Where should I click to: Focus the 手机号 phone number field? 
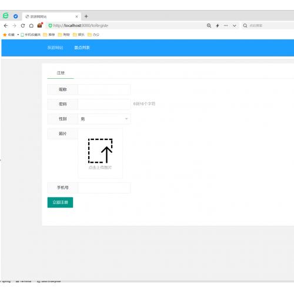[104, 188]
